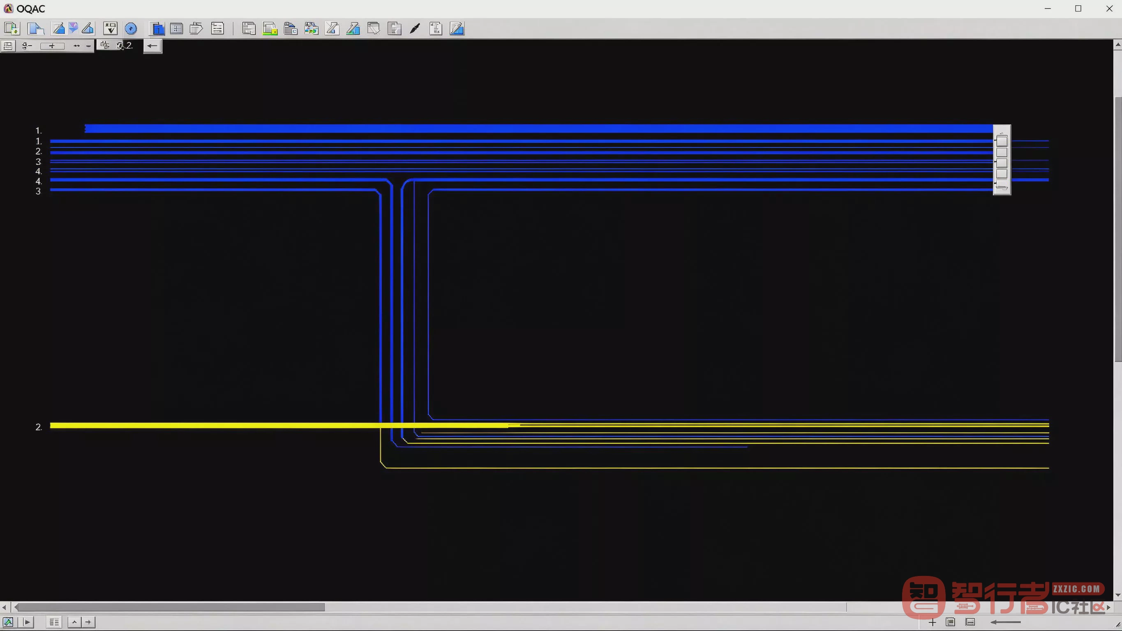The image size is (1122, 631).
Task: Click the horizontal scrollbar thumb
Action: [x=170, y=607]
